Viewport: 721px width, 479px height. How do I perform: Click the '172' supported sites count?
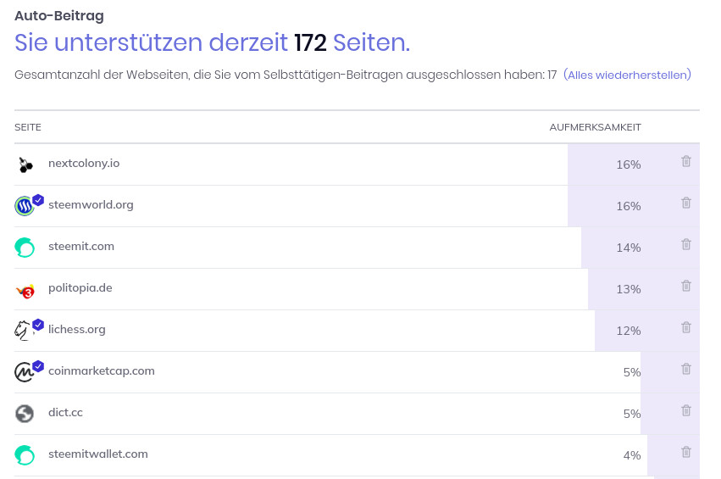coord(310,42)
